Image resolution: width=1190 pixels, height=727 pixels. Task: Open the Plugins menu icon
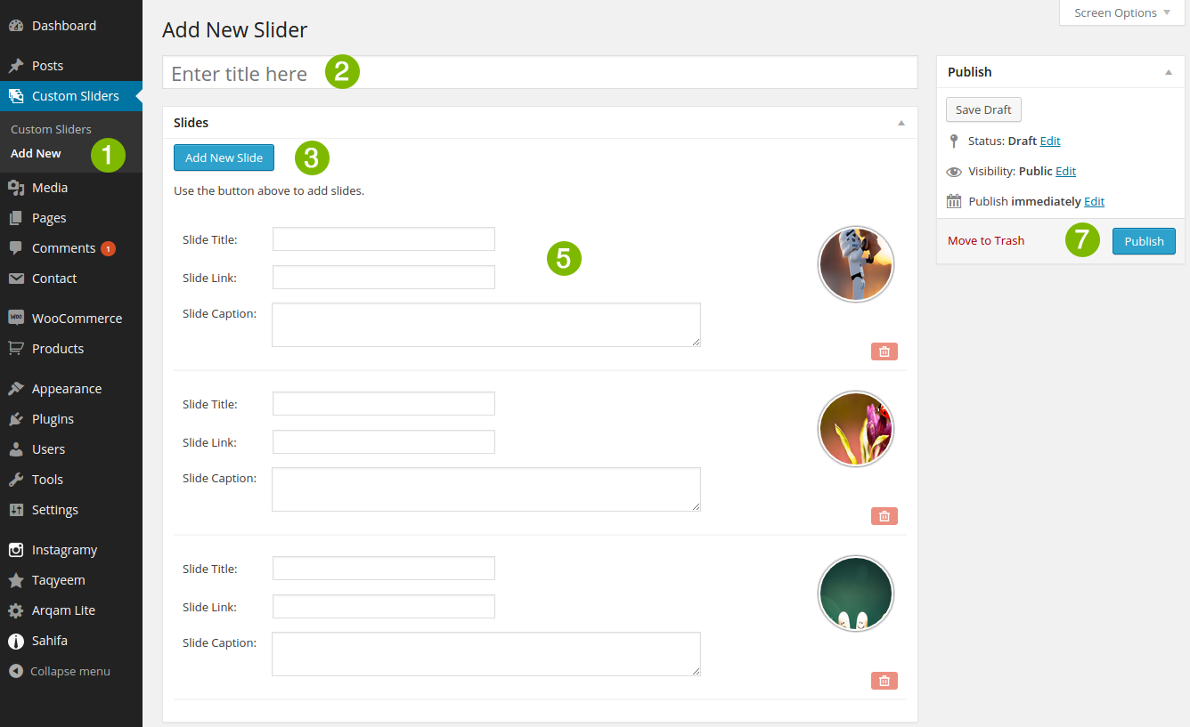point(16,418)
